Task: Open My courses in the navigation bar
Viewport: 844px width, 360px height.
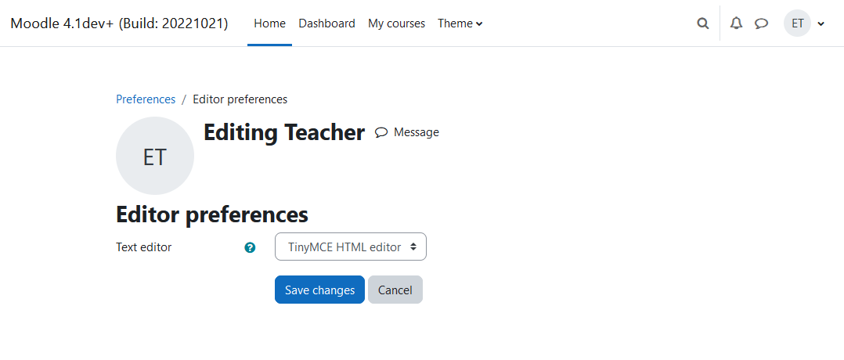Action: point(396,23)
